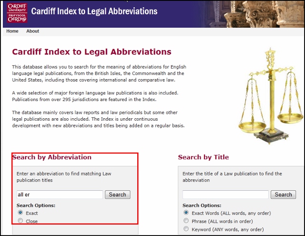Click the empty title search input field

point(225,195)
